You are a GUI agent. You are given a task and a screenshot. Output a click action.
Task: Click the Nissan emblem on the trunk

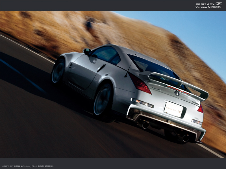(177, 94)
